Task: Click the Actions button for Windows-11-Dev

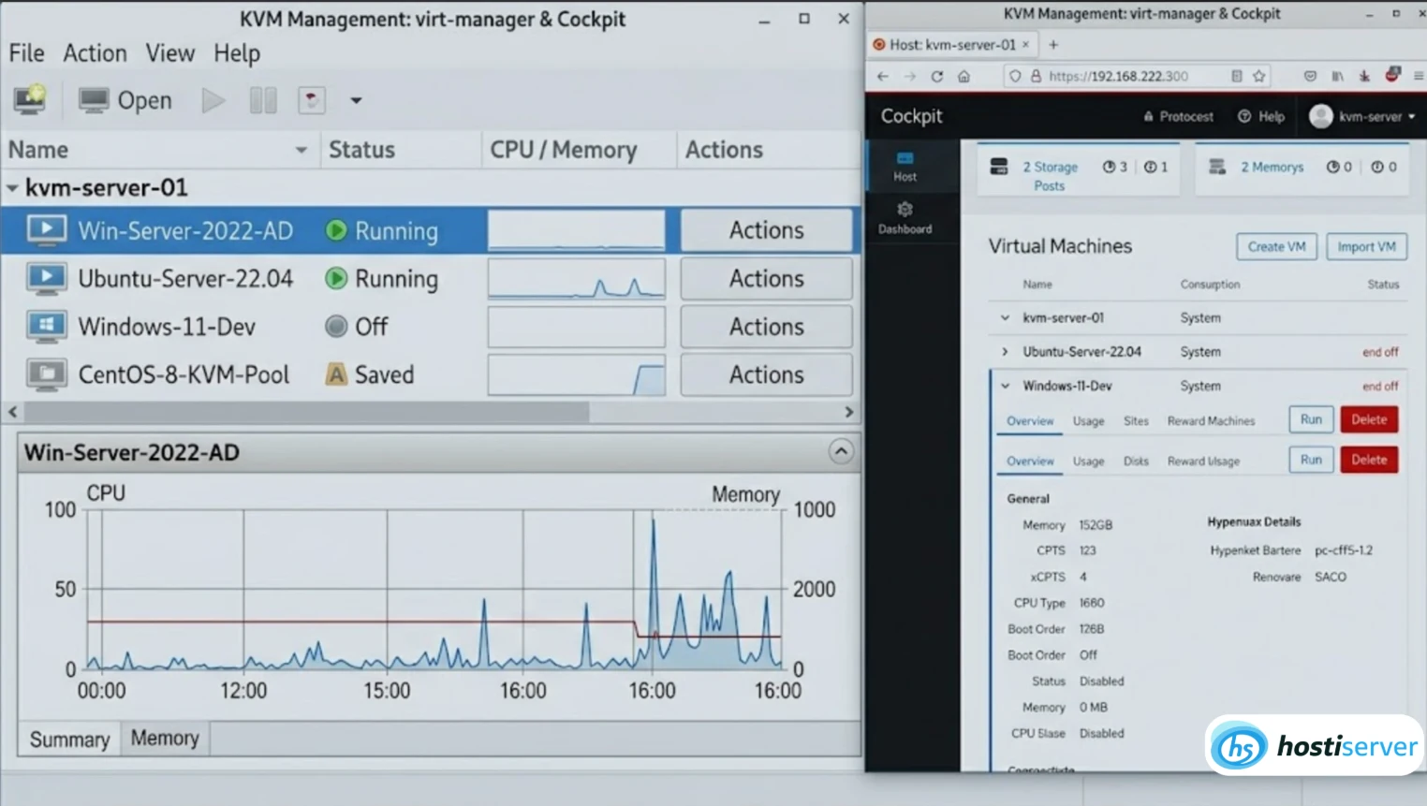Action: (x=766, y=327)
